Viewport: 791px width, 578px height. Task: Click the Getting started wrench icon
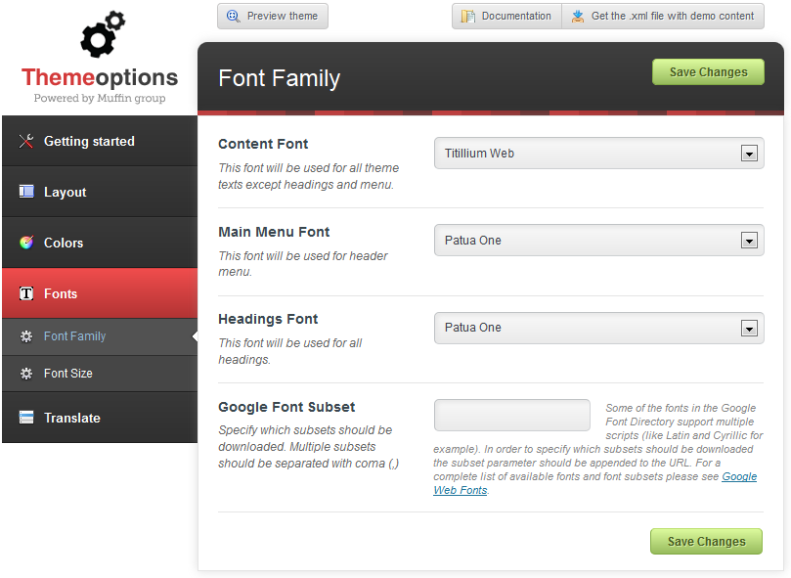point(26,141)
